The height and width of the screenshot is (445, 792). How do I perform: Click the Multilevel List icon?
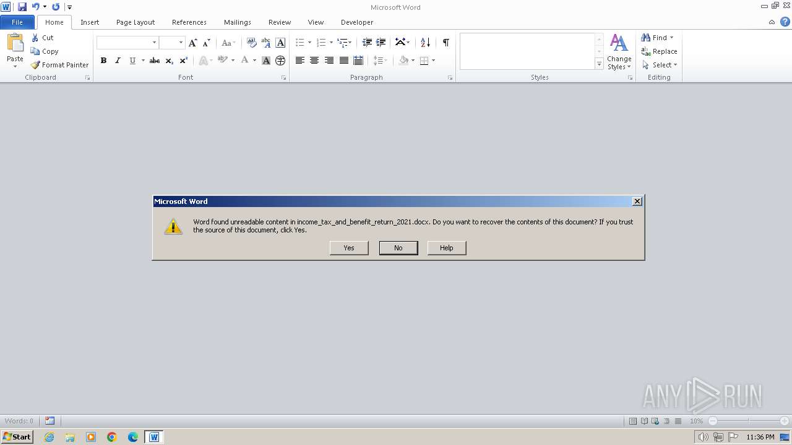(342, 43)
